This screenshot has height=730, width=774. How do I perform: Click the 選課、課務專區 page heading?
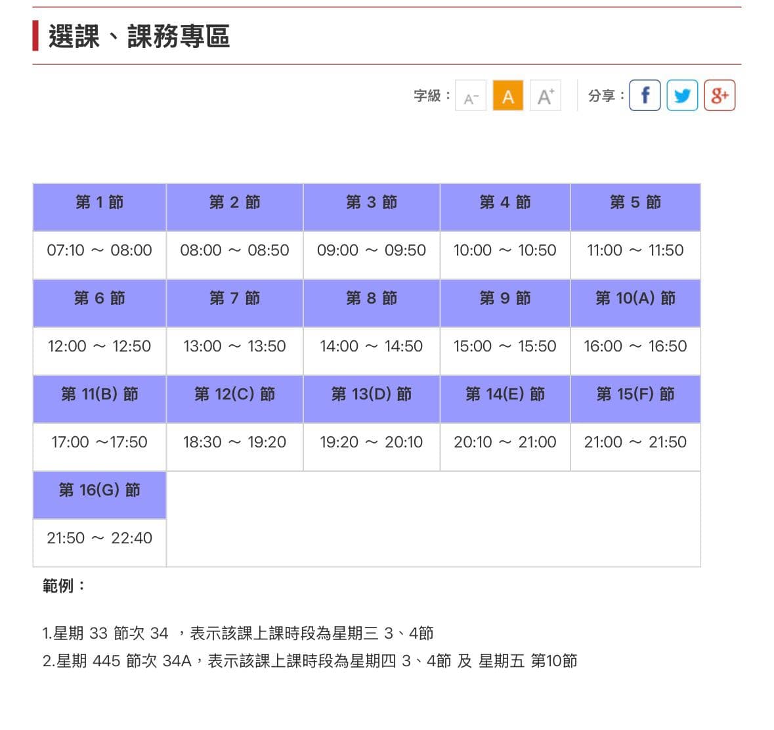click(139, 37)
